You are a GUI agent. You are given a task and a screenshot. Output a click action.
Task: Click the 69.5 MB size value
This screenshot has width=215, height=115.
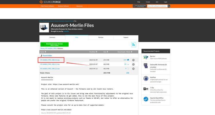[106, 60]
